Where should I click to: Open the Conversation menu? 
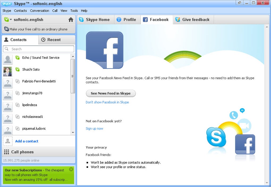40,11
